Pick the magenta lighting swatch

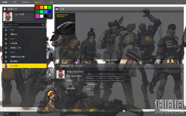tap(38, 16)
